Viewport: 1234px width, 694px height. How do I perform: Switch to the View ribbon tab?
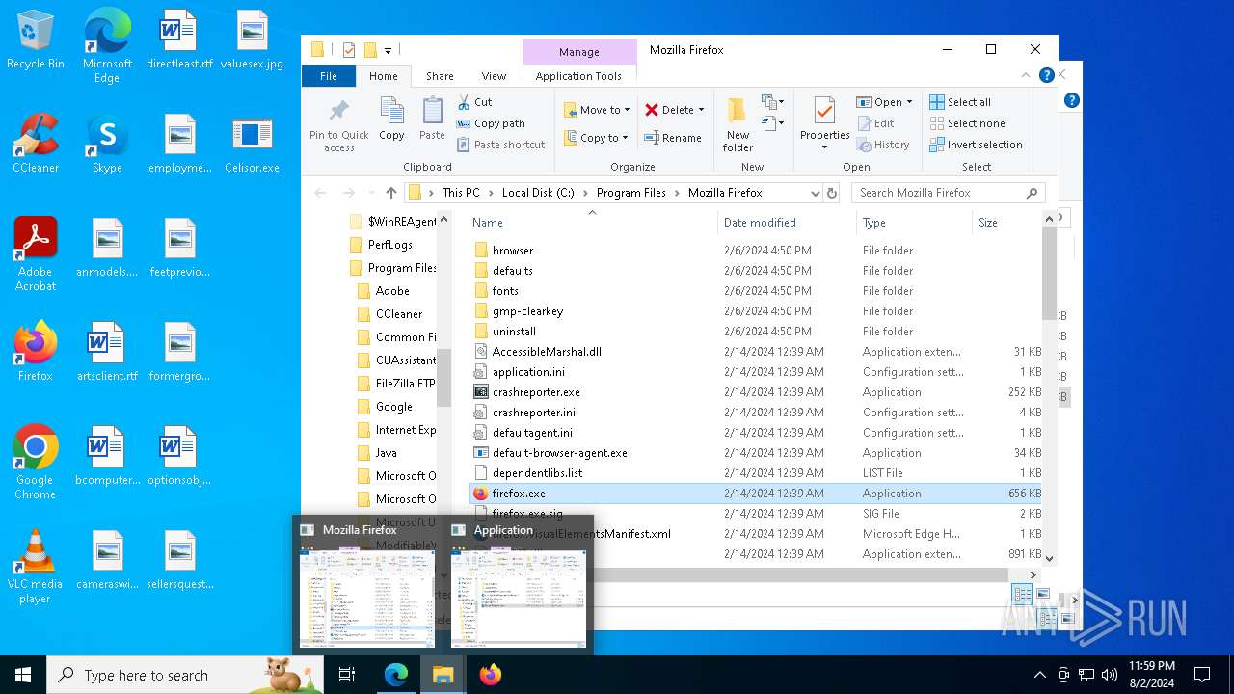(x=494, y=76)
